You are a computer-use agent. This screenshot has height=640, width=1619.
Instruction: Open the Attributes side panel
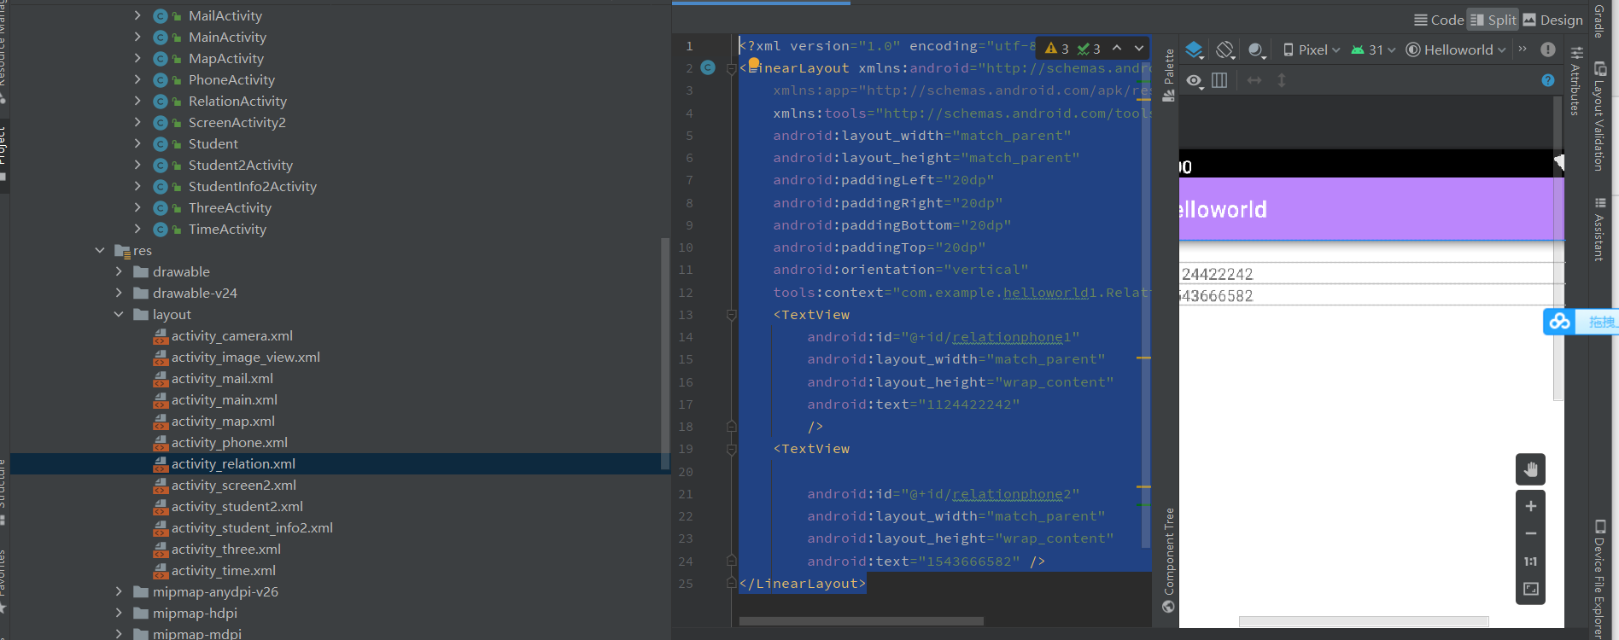pos(1576,81)
